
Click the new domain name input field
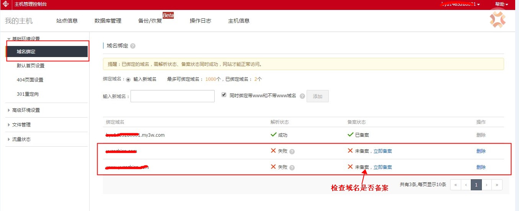[x=173, y=96]
